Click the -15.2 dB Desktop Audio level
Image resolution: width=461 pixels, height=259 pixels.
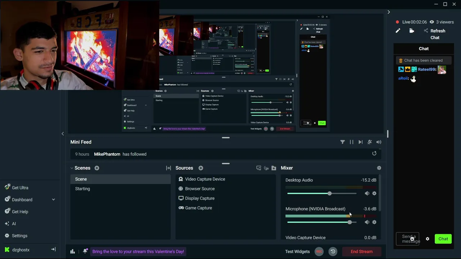tap(368, 180)
